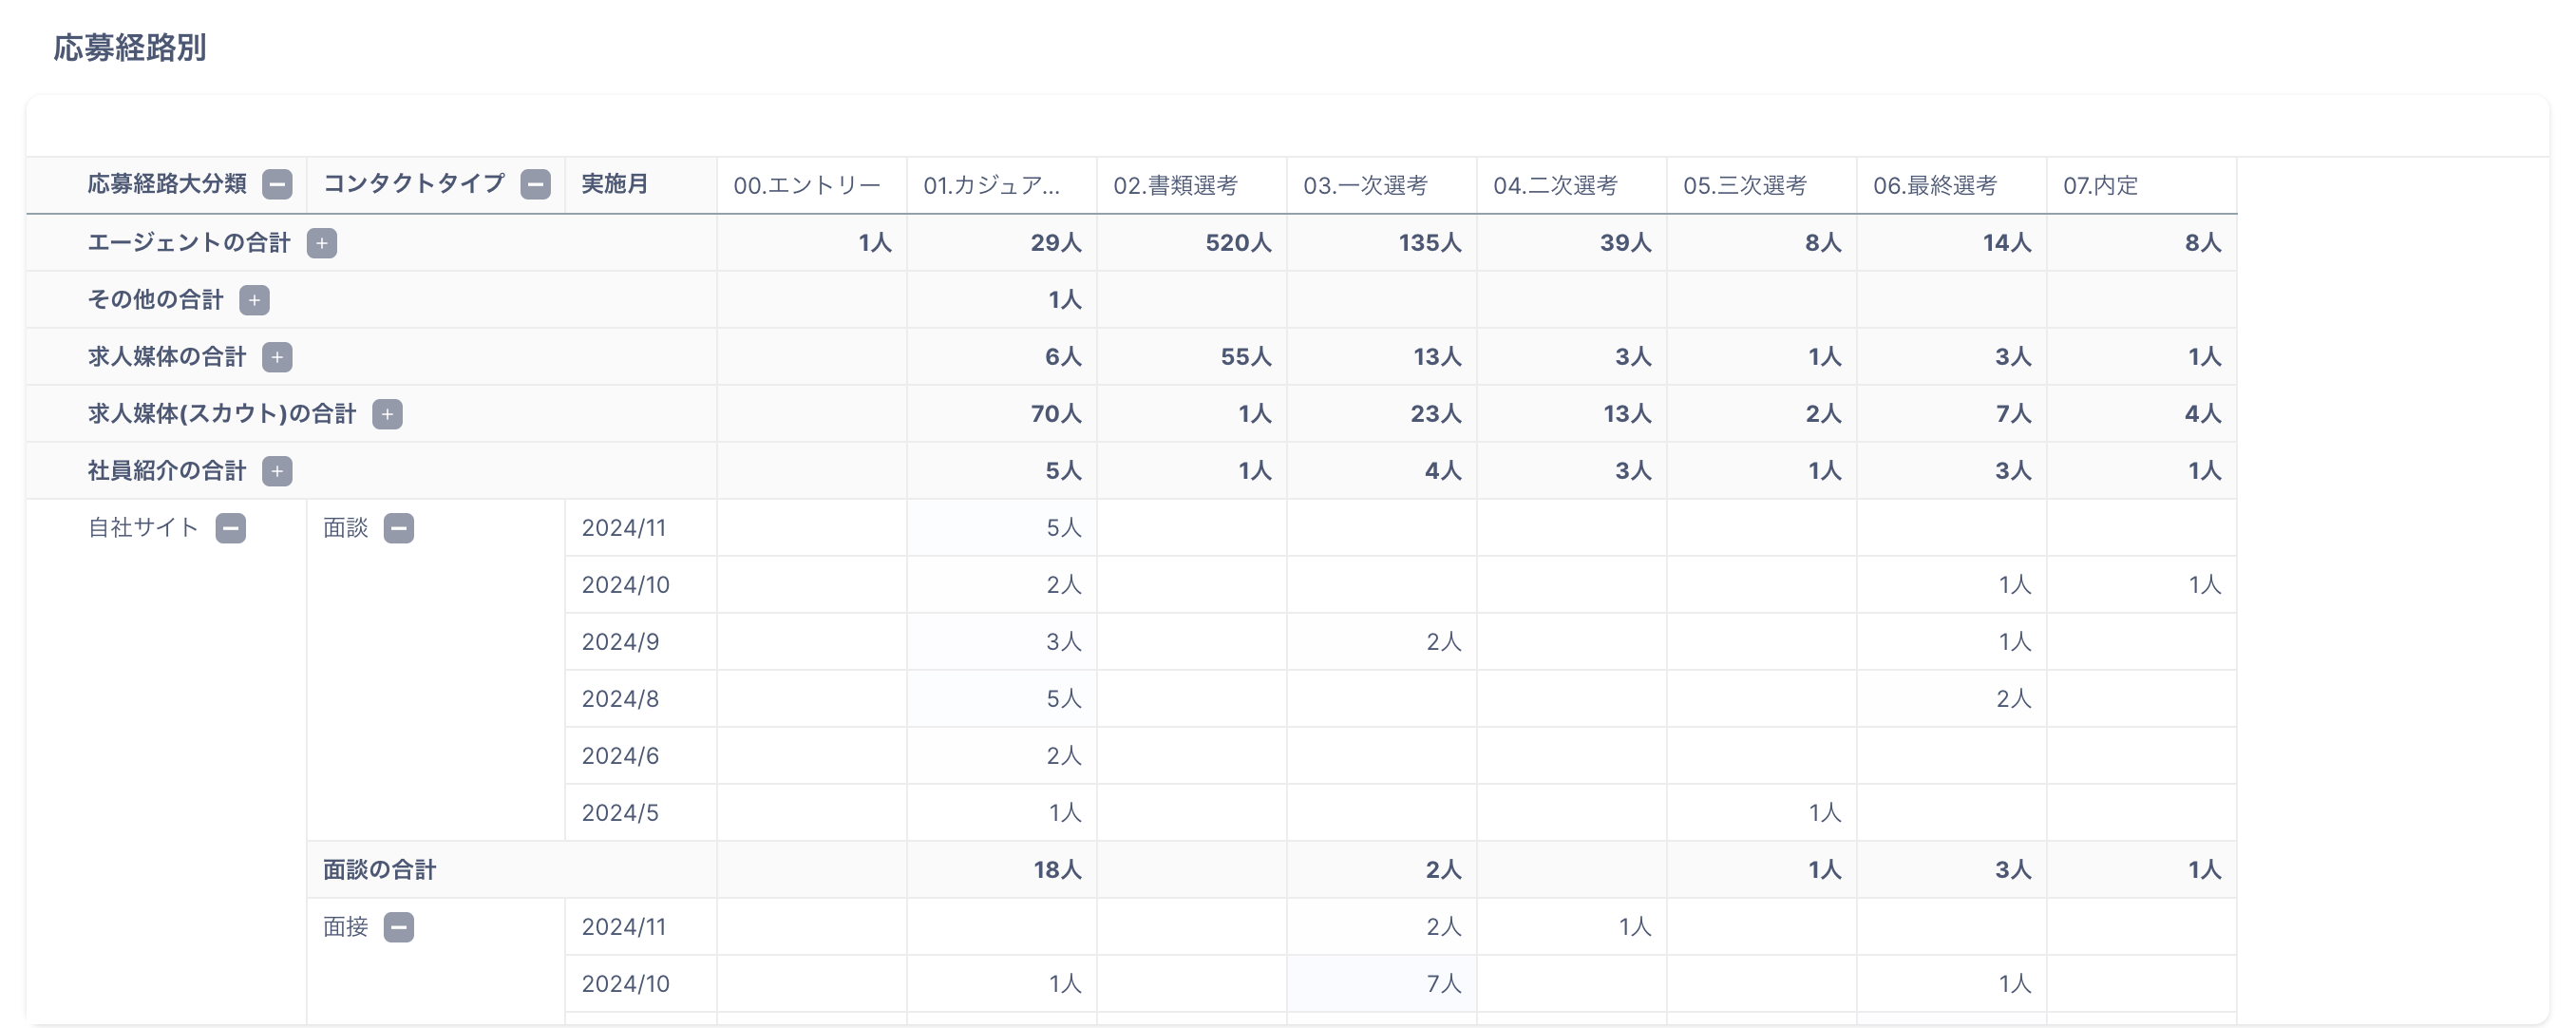This screenshot has width=2576, height=1028.
Task: Expand the 求人媒体の合計 row
Action: pyautogui.click(x=277, y=357)
